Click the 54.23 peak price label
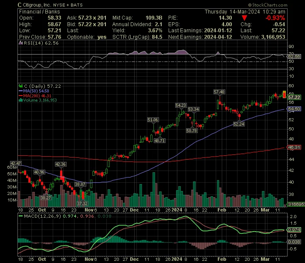This screenshot has width=305, height=263. click(181, 105)
